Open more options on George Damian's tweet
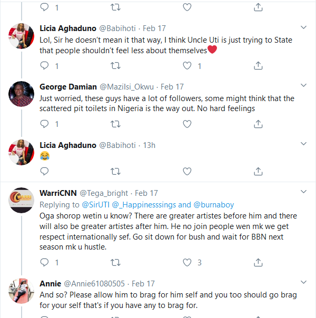This screenshot has width=316, height=318. (x=303, y=85)
